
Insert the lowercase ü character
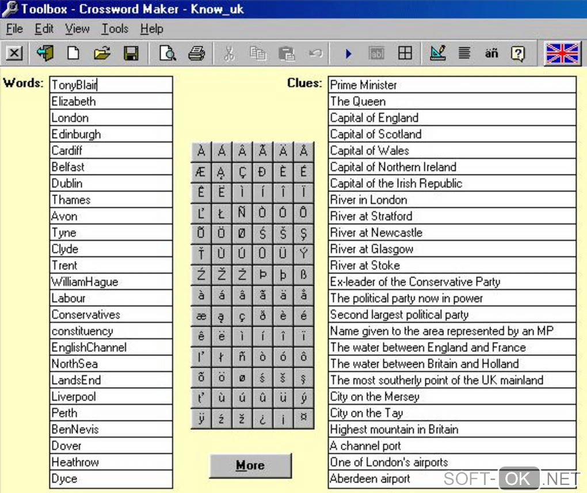pyautogui.click(x=283, y=398)
